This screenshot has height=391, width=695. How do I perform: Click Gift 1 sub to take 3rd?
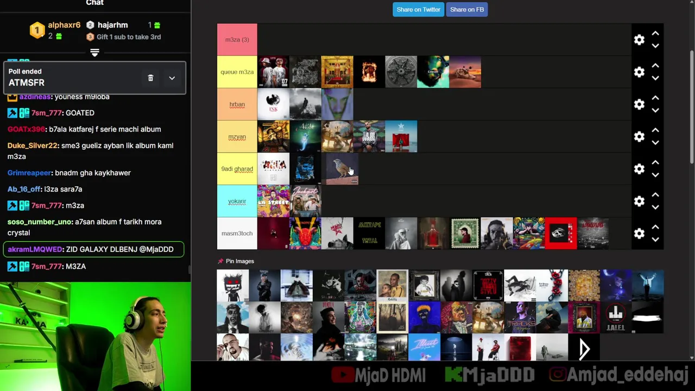coord(128,37)
